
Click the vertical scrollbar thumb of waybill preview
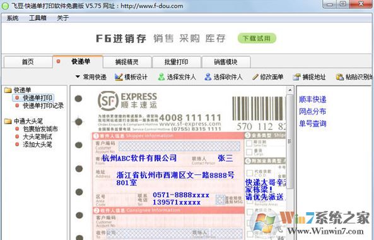pyautogui.click(x=289, y=141)
